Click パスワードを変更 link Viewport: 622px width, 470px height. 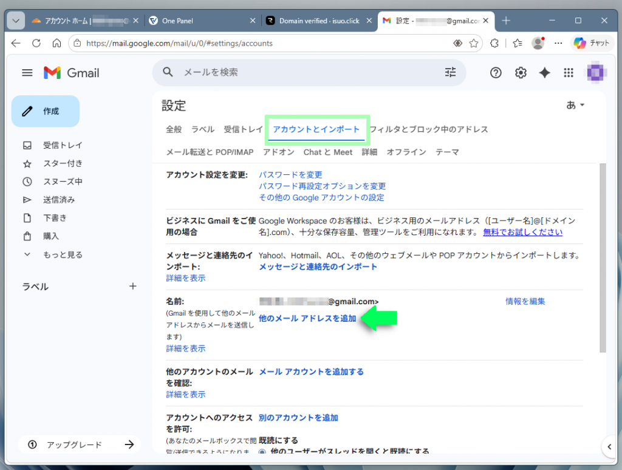click(290, 175)
